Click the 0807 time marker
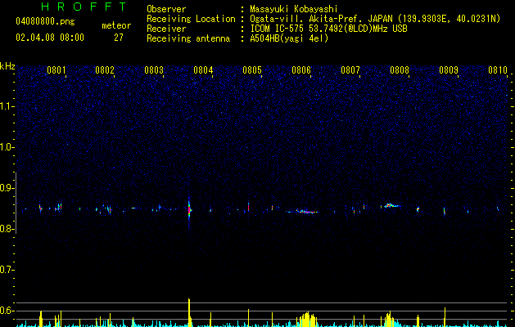Image resolution: width=515 pixels, height=327 pixels. tap(350, 70)
